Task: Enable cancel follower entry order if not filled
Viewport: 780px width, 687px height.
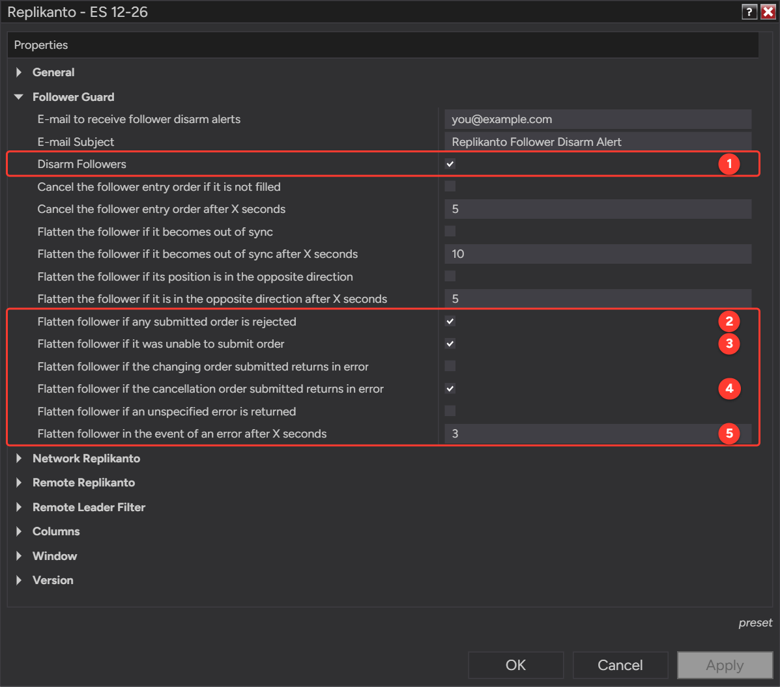Action: coord(450,186)
